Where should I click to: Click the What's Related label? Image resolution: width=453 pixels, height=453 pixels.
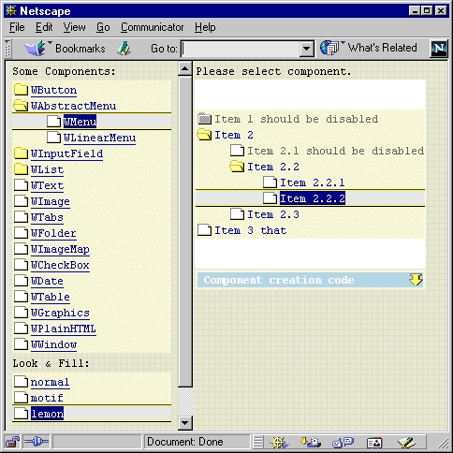[383, 48]
